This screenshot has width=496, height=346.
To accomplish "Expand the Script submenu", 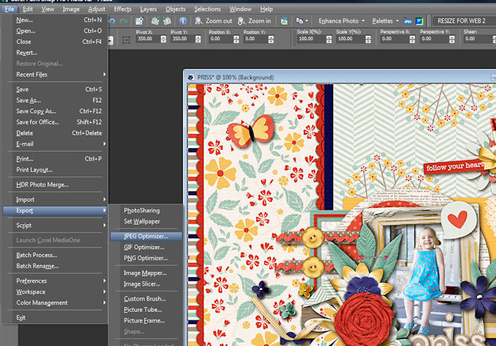I will pos(55,225).
